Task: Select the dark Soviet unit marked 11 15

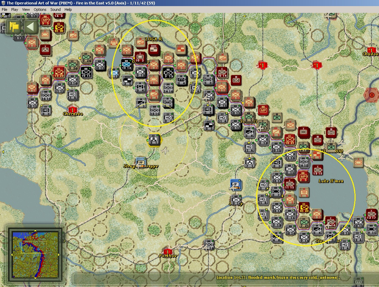Action: [x=289, y=184]
